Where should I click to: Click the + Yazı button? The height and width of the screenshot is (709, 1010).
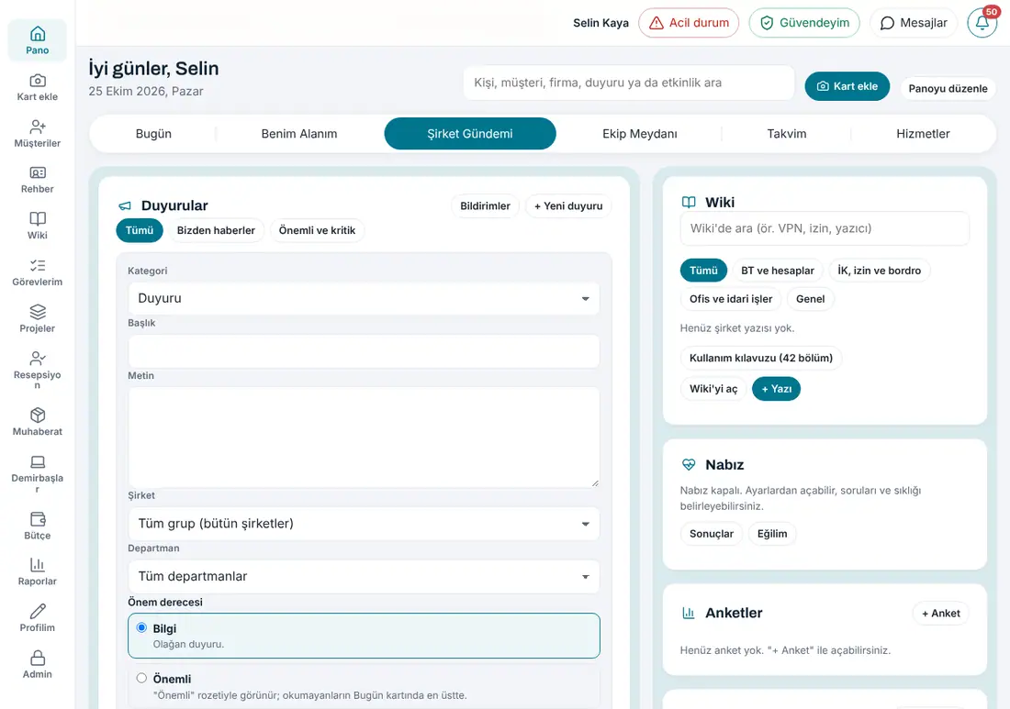click(776, 389)
